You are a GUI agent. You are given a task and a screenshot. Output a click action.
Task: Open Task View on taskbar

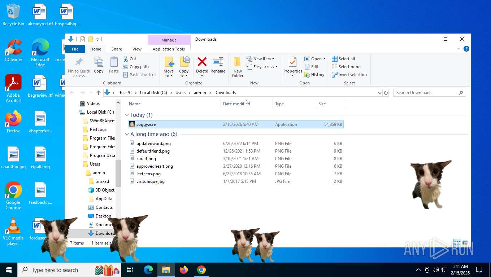click(130, 270)
